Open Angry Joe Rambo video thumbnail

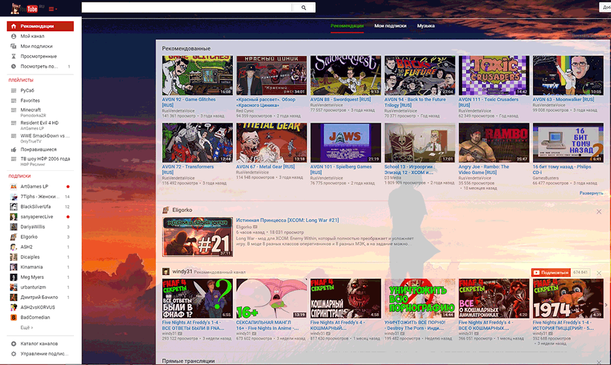[494, 142]
